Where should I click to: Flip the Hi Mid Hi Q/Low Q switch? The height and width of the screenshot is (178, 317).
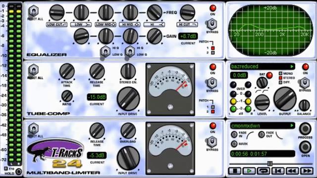130,51
